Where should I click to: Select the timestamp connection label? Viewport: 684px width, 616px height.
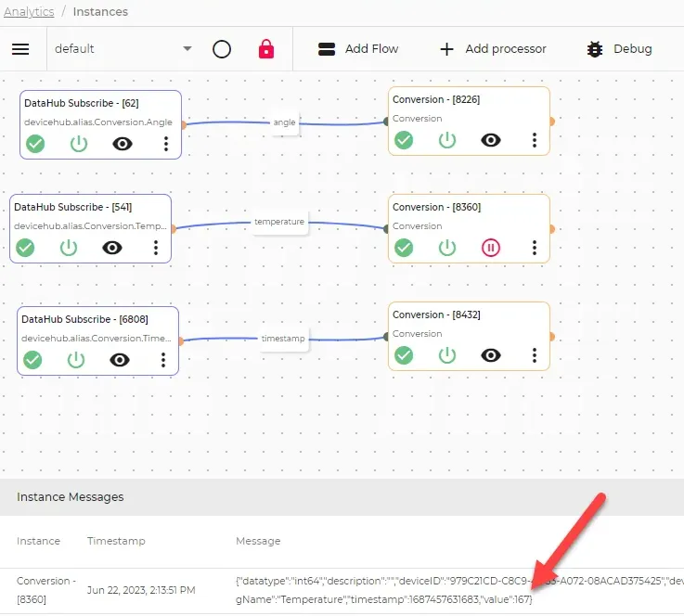(283, 339)
